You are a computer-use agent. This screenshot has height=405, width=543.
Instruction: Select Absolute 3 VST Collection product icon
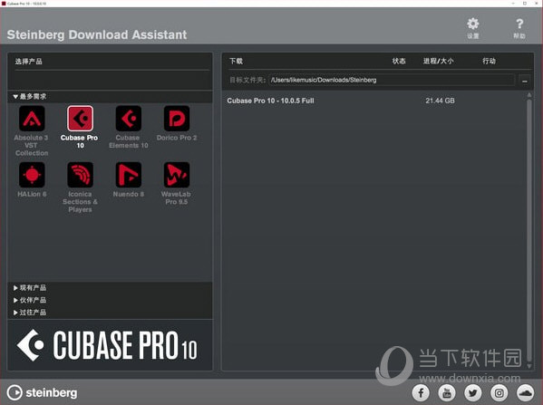32,119
